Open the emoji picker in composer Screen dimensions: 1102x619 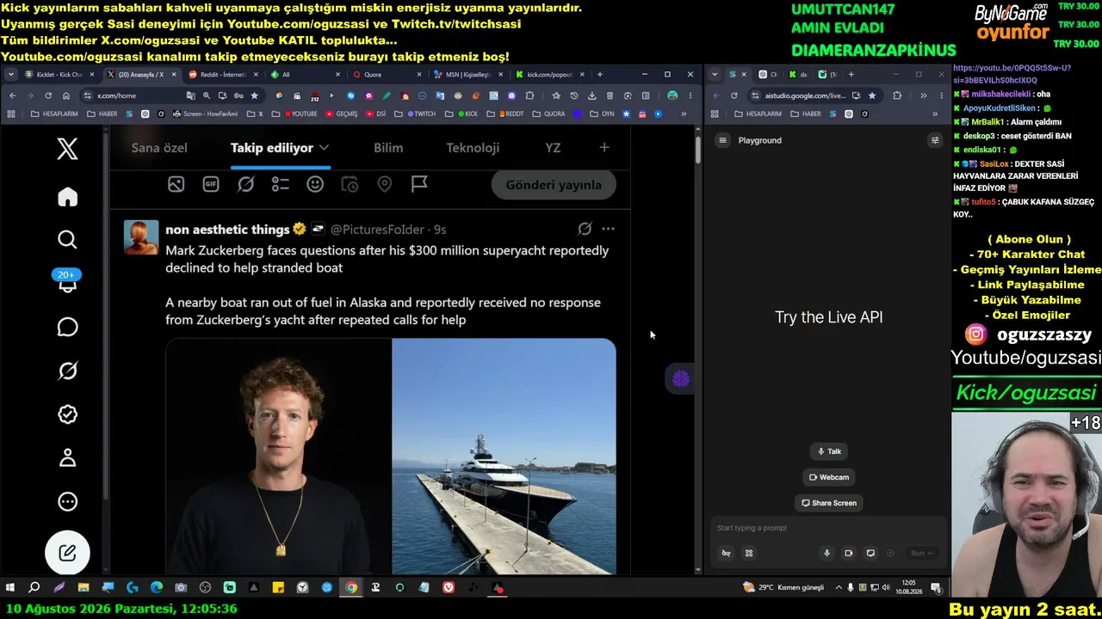(315, 184)
